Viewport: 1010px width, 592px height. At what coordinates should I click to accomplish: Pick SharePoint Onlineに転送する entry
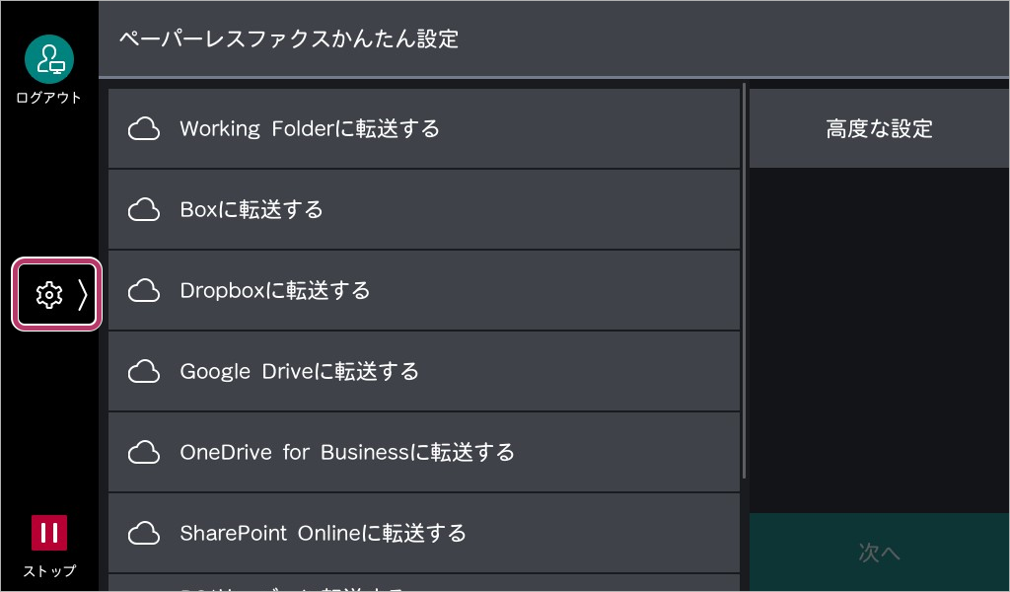pyautogui.click(x=424, y=534)
